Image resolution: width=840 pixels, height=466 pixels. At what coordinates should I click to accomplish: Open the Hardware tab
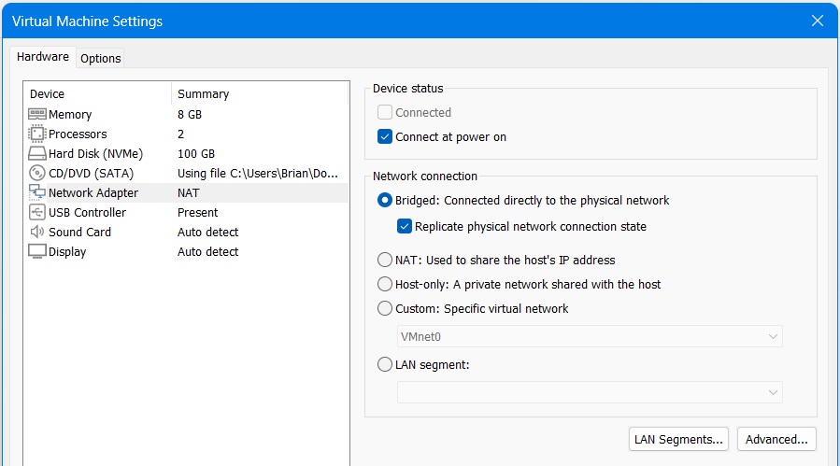point(43,57)
